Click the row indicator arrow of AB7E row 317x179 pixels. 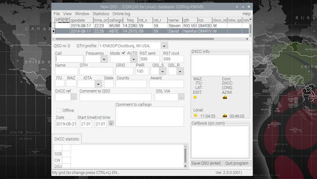(x=53, y=31)
